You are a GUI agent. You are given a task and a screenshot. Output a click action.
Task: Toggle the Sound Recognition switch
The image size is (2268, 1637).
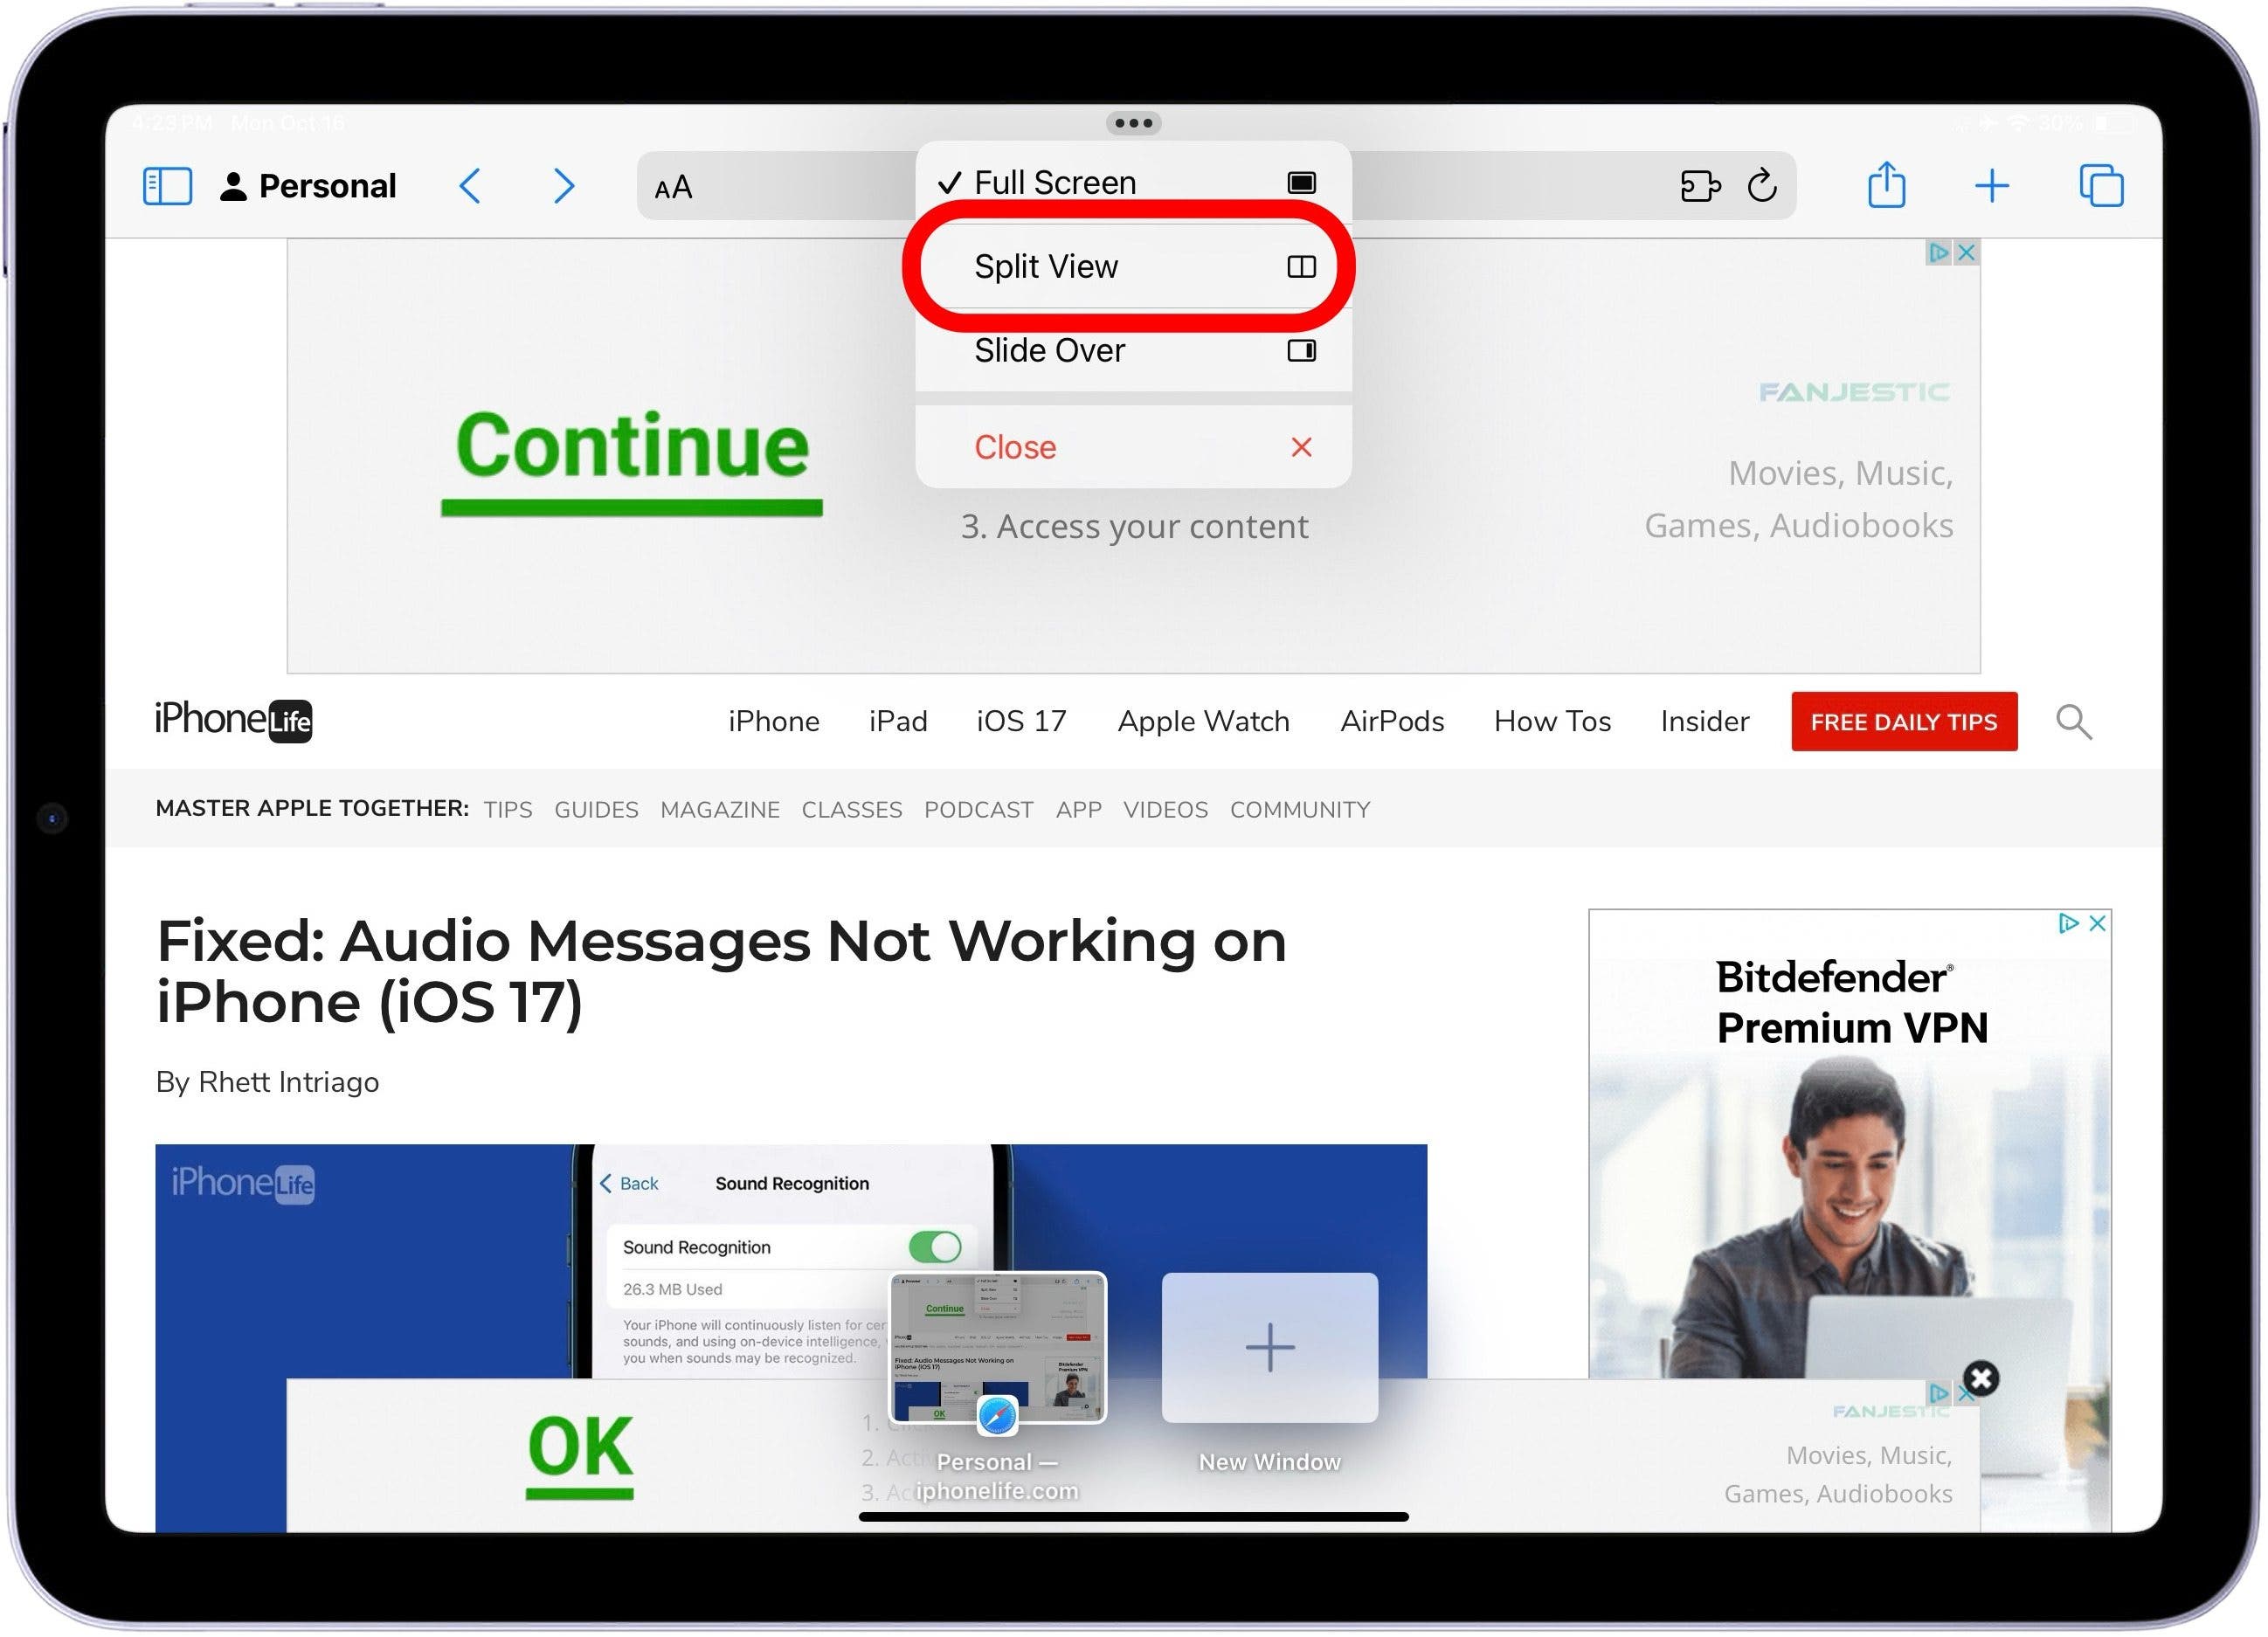click(934, 1247)
